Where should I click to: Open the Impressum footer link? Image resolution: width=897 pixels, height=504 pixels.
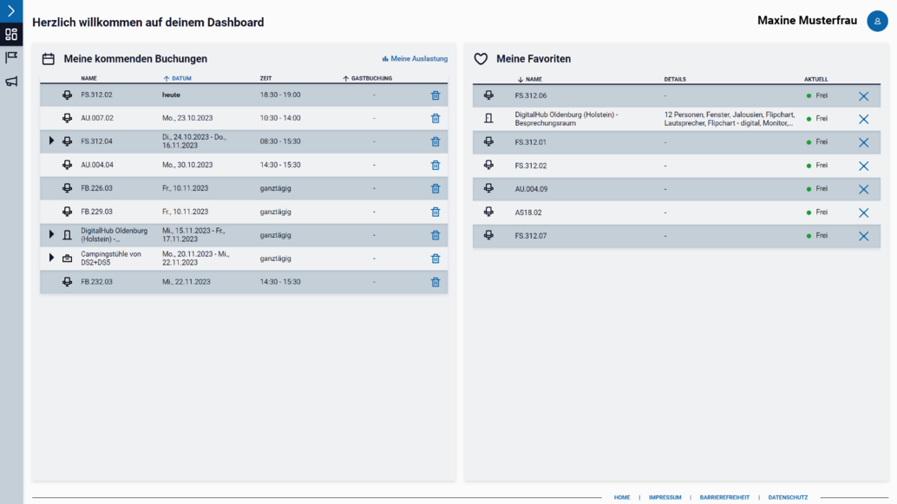click(x=665, y=498)
